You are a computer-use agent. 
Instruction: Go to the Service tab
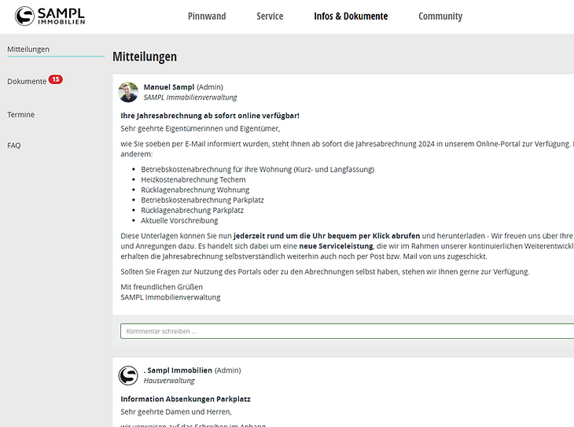270,17
